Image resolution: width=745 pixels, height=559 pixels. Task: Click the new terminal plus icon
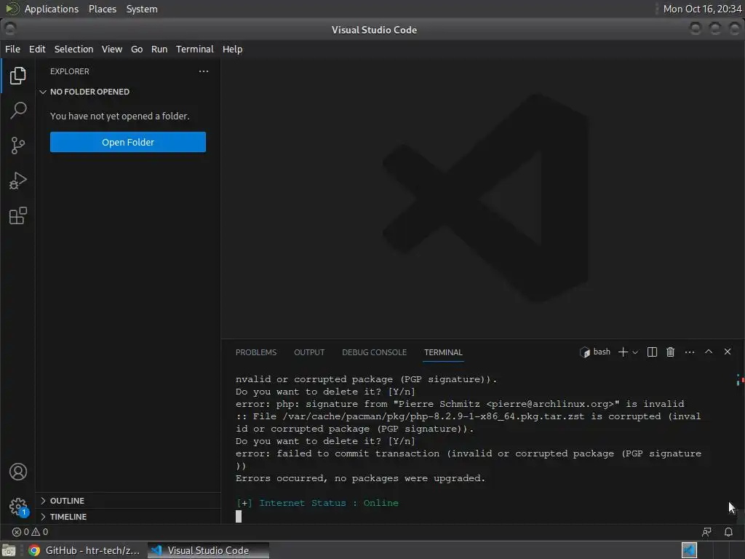(623, 352)
